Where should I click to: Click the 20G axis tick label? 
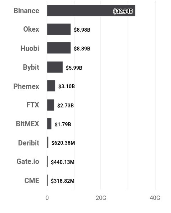coord(101,198)
